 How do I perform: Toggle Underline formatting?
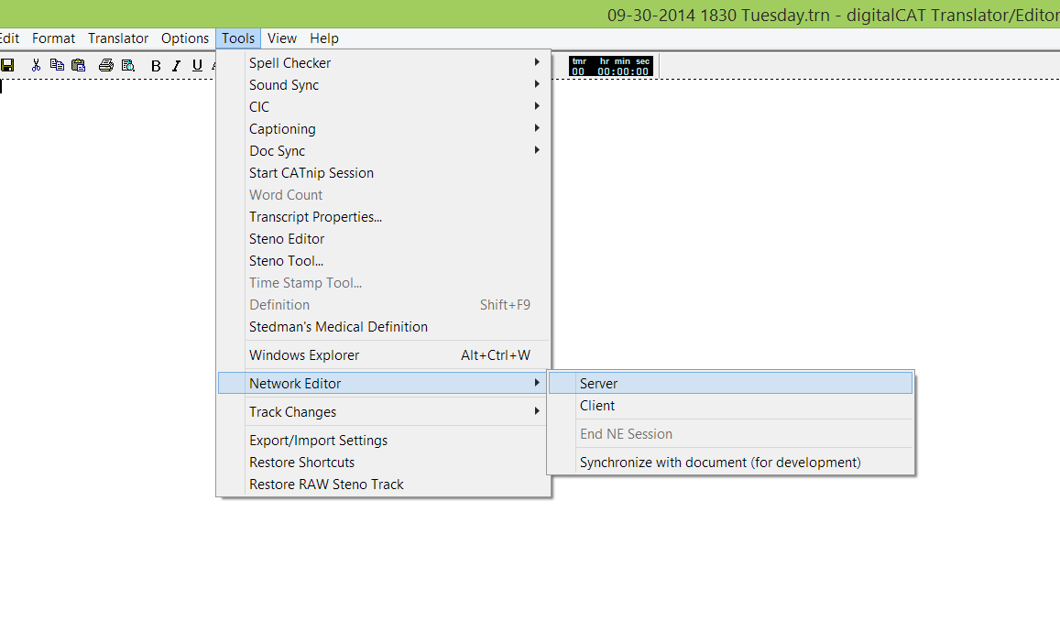[196, 65]
